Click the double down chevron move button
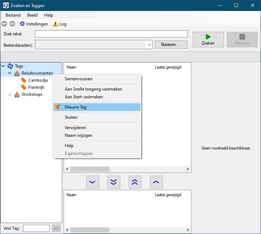Image resolution: width=261 pixels, height=234 pixels. tap(114, 182)
